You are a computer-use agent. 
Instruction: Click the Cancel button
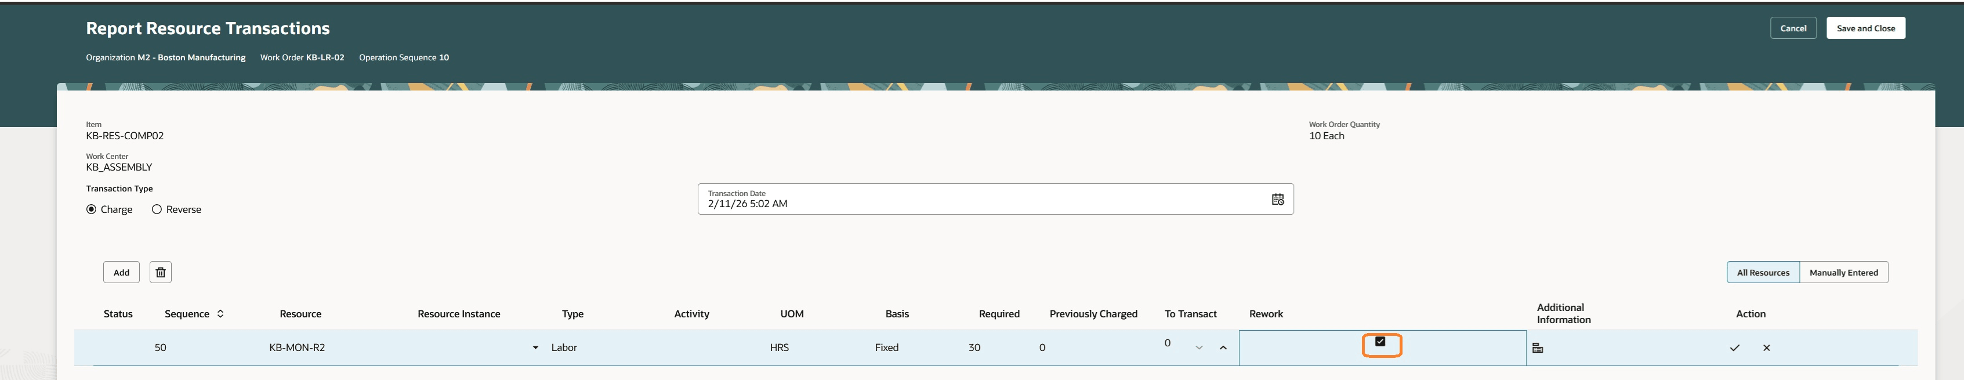(1793, 28)
